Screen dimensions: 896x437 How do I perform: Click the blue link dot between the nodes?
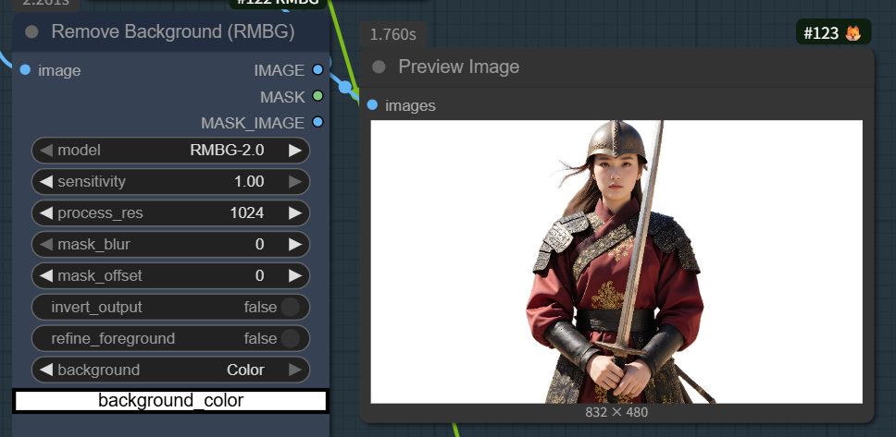tap(345, 87)
